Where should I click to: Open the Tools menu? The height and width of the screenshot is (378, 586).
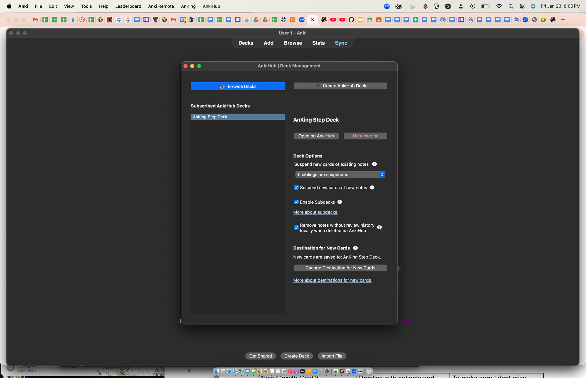pos(86,6)
